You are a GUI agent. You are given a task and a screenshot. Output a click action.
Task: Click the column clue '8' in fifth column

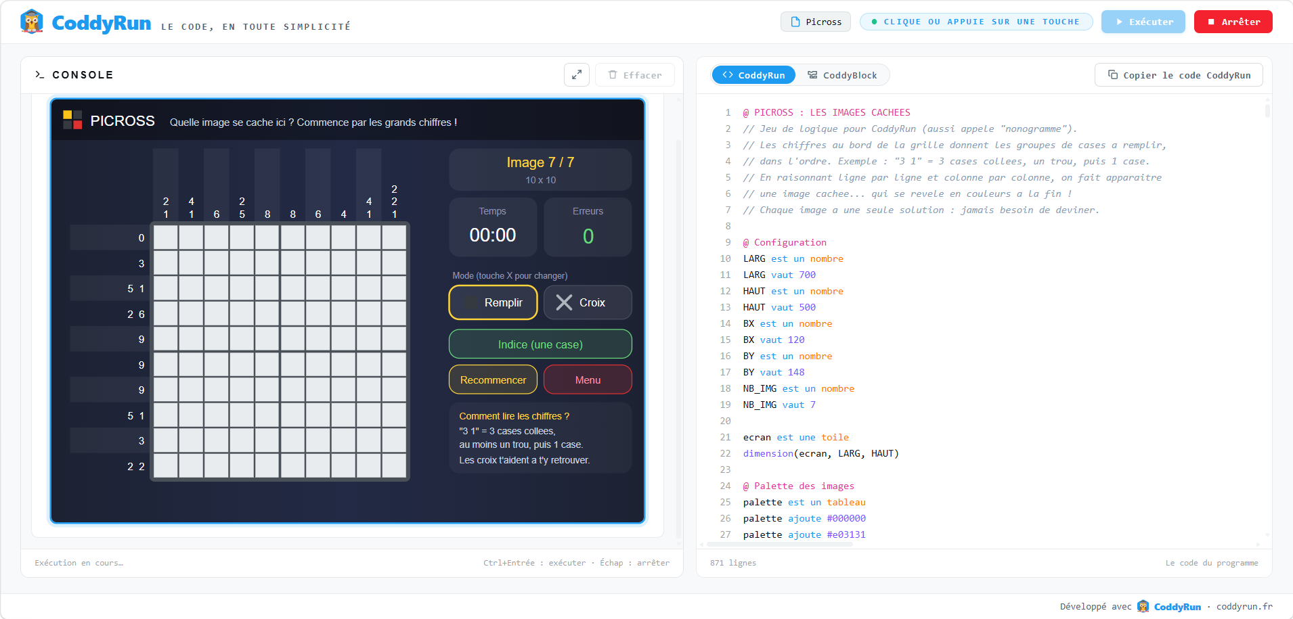tap(267, 214)
